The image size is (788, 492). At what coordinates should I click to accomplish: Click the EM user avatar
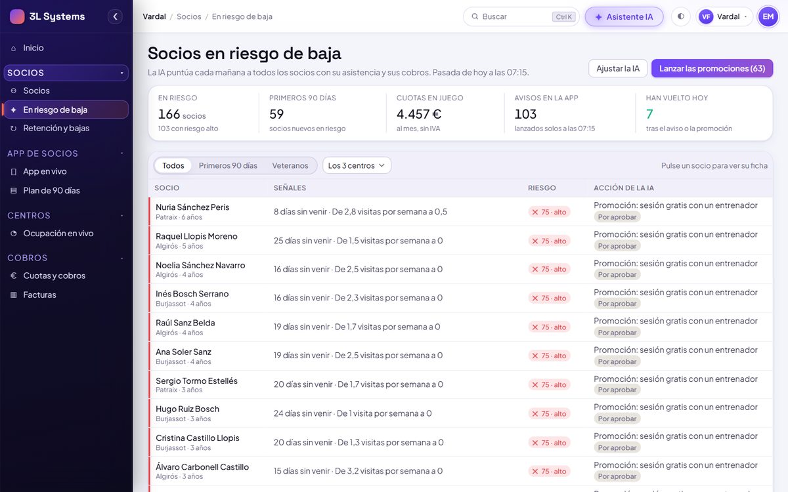click(x=768, y=16)
